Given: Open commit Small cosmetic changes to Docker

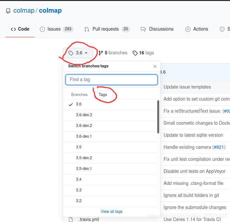Looking at the screenshot, I should [x=197, y=123].
